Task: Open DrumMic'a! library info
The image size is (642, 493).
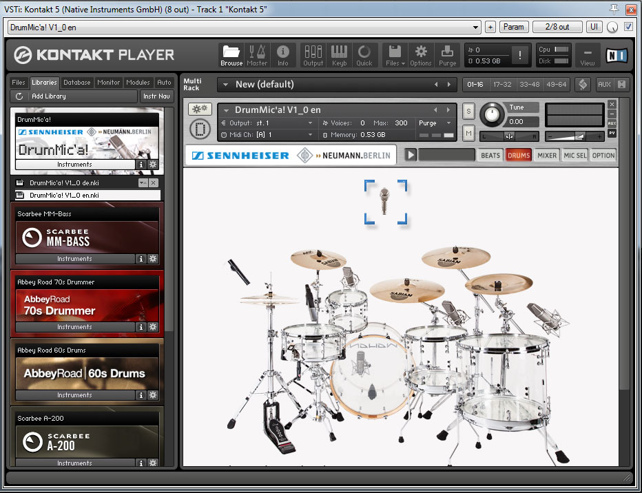Action: [x=141, y=165]
